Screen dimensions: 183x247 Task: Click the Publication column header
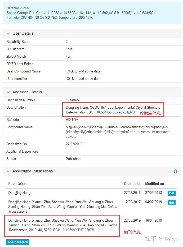[17, 184]
